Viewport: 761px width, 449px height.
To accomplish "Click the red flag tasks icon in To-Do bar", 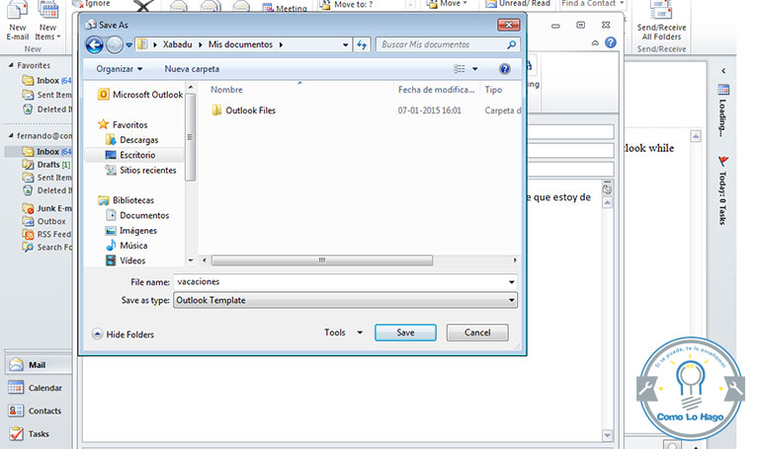I will point(723,161).
